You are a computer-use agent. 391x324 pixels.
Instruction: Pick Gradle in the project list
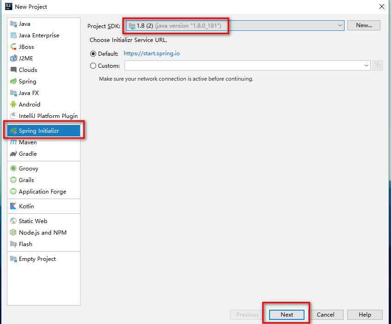[x=44, y=153]
